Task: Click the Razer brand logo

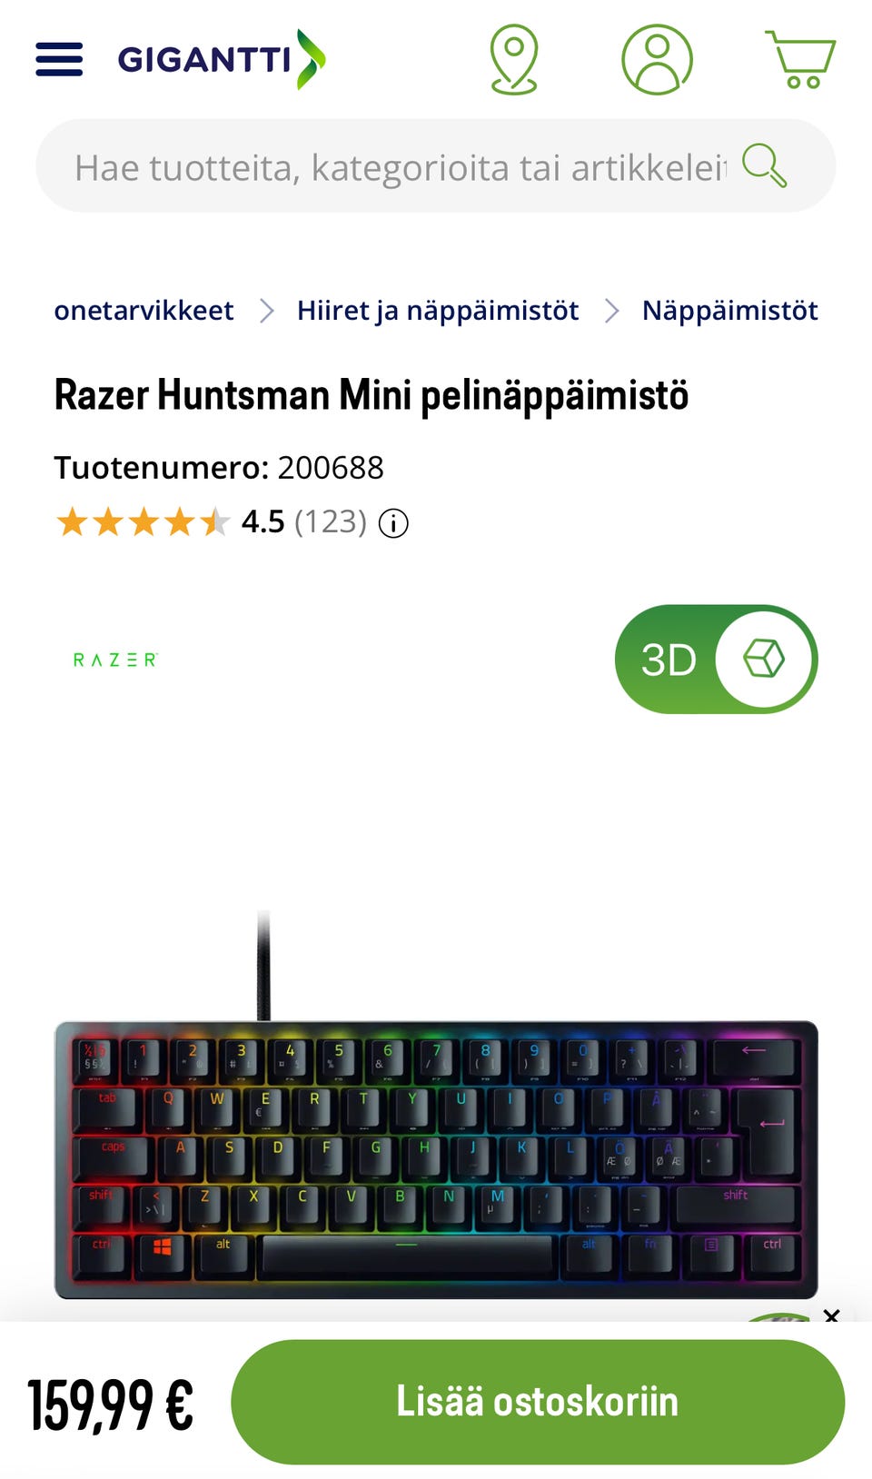Action: tap(115, 660)
